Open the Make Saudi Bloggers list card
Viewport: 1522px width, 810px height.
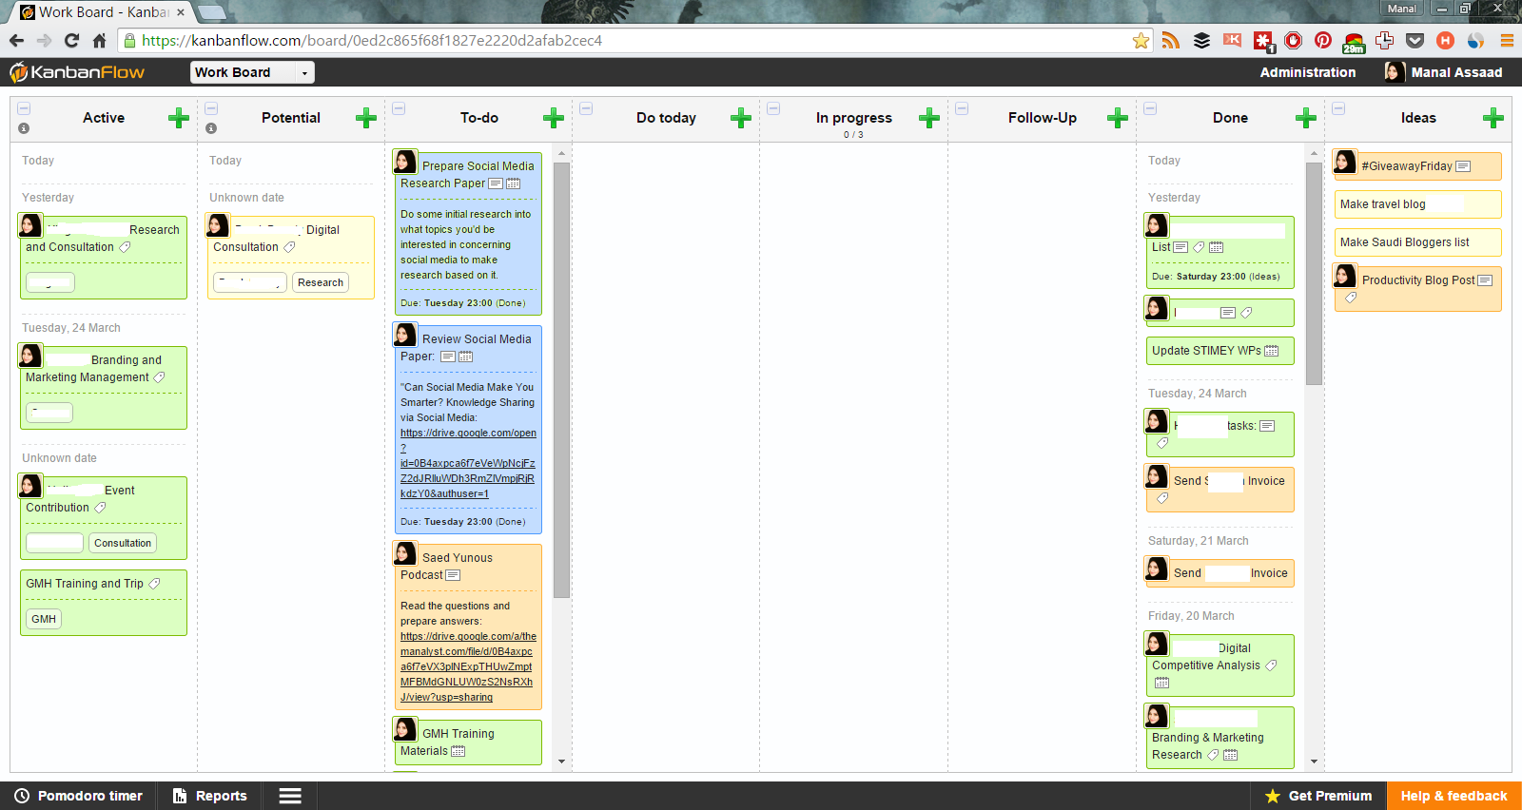1417,242
